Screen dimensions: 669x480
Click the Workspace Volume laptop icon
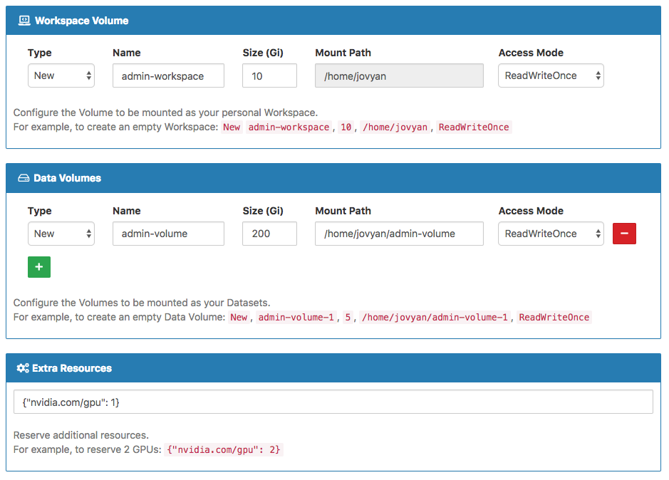[x=24, y=21]
